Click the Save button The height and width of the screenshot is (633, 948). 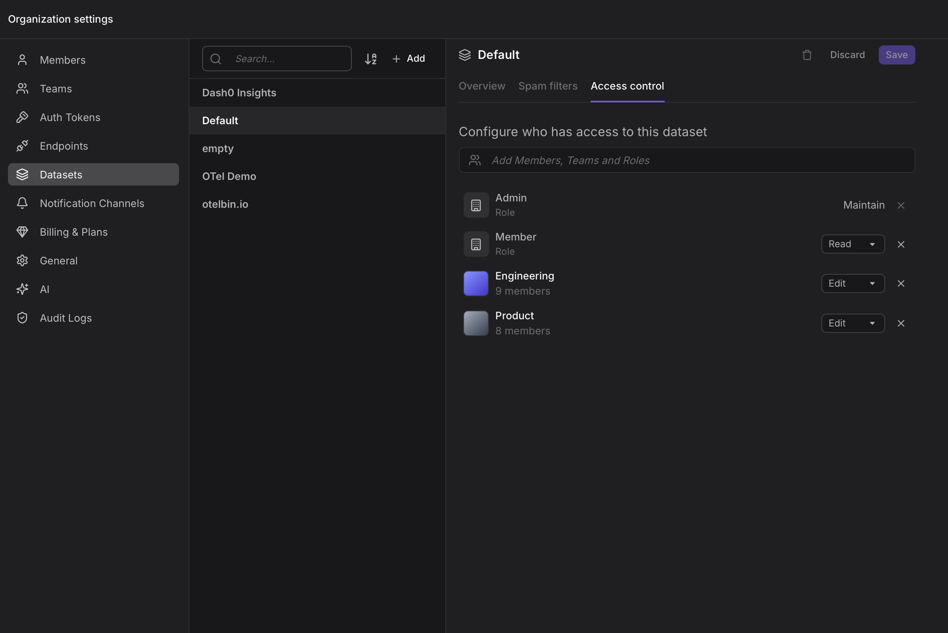pyautogui.click(x=896, y=55)
